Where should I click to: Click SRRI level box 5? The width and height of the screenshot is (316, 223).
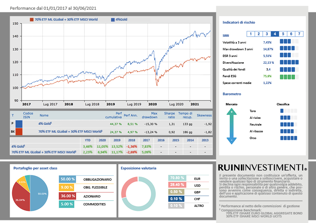coord(283,34)
